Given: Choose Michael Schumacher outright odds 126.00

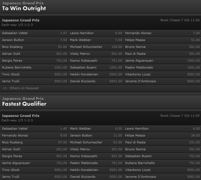Looking at the screenshot, I should (x=96, y=47).
